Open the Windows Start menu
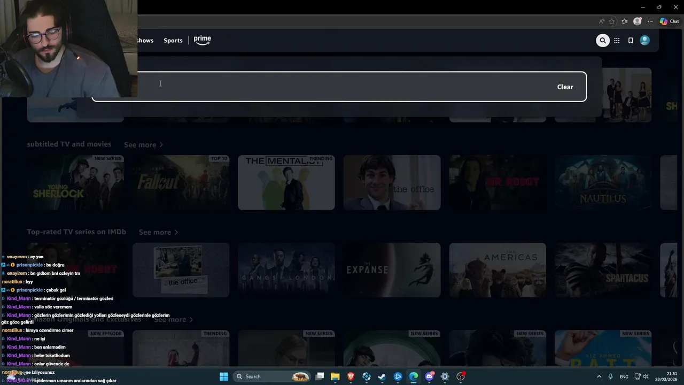This screenshot has width=684, height=385. click(x=224, y=376)
